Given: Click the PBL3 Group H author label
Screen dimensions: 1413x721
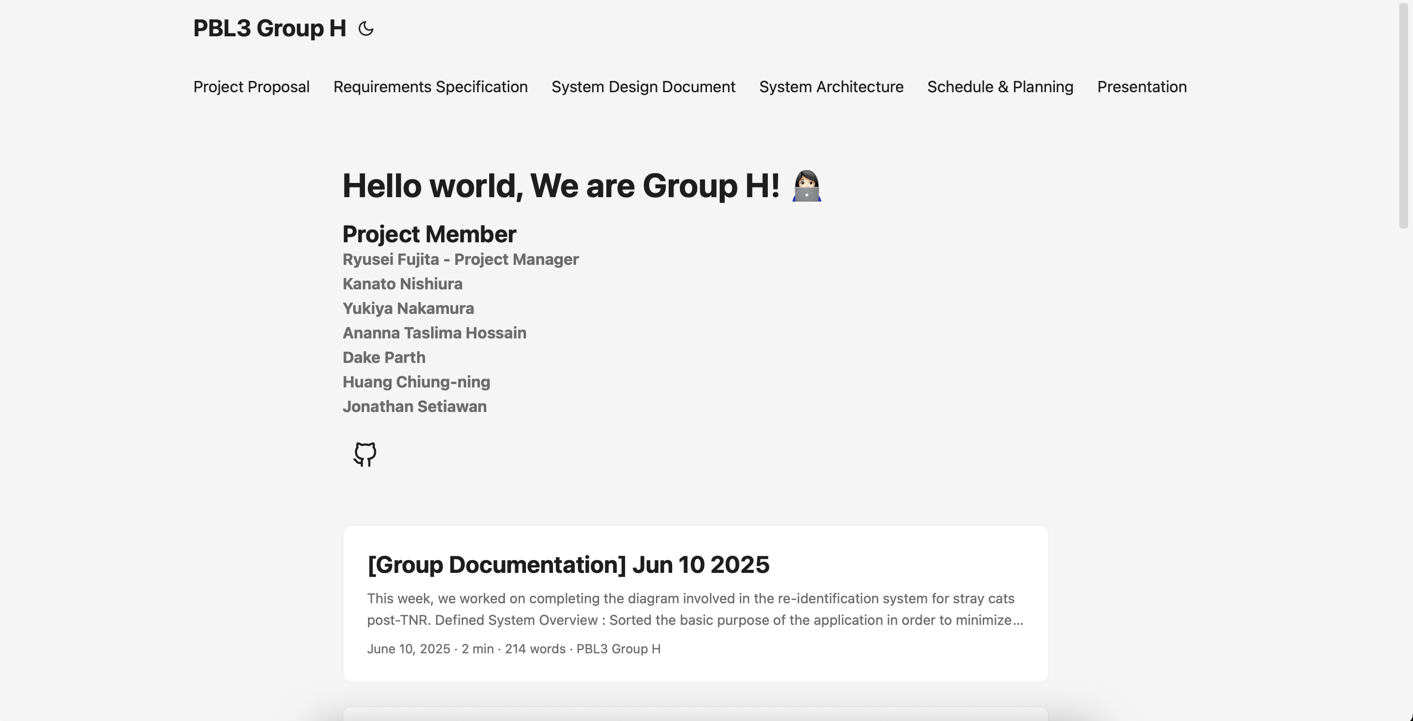Looking at the screenshot, I should point(619,648).
